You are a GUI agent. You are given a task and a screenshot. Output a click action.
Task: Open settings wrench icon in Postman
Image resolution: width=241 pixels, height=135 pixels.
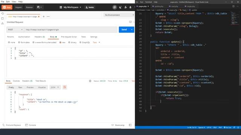(125, 7)
